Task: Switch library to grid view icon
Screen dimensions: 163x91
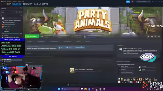Action: 21,8
